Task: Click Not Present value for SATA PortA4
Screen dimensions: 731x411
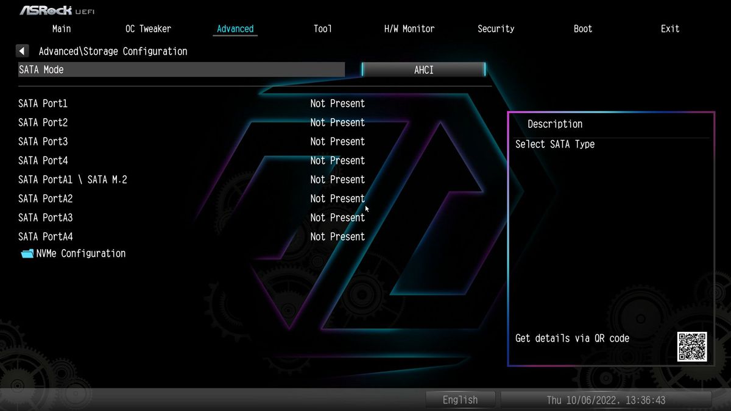Action: 337,236
